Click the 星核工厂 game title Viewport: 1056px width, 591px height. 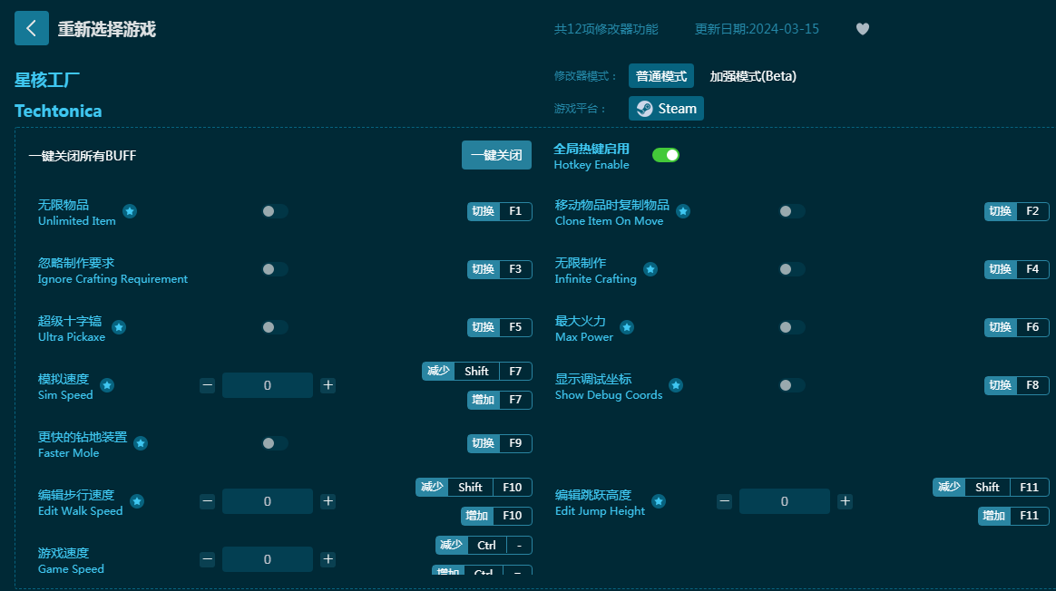tap(47, 80)
